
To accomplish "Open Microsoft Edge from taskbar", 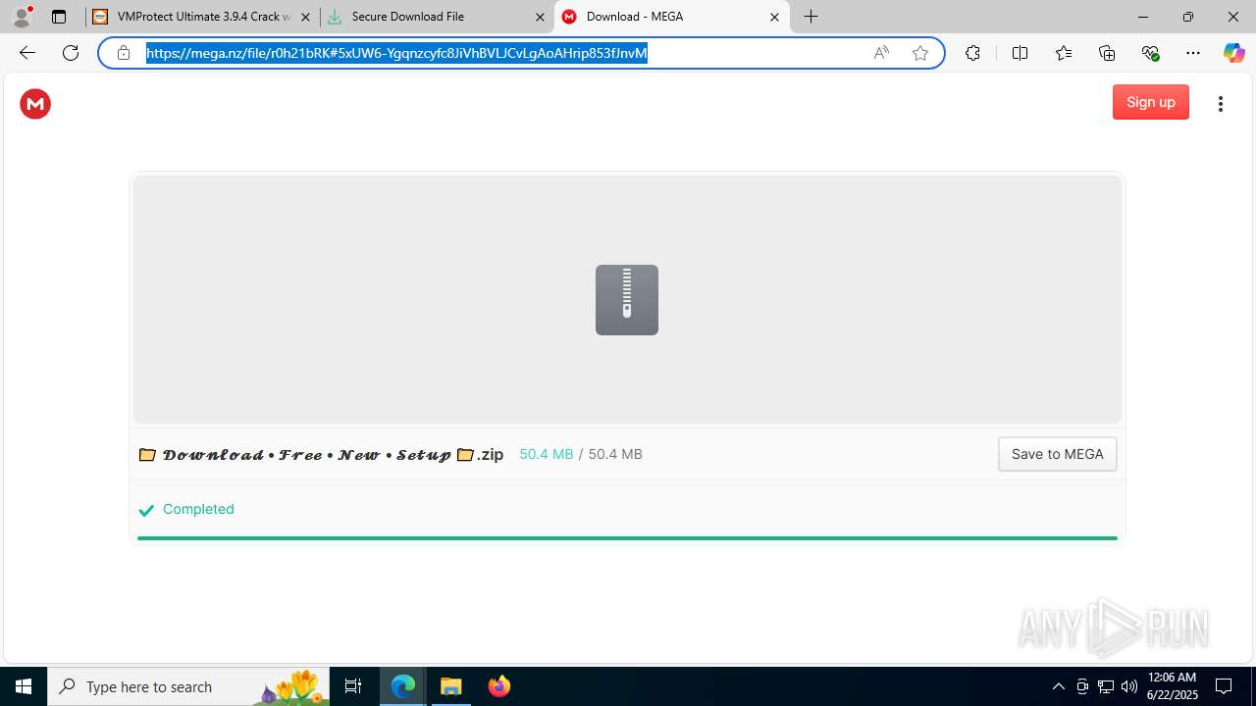I will [x=403, y=686].
